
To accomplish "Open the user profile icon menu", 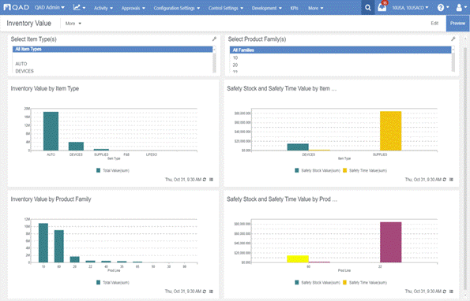I will click(x=461, y=8).
